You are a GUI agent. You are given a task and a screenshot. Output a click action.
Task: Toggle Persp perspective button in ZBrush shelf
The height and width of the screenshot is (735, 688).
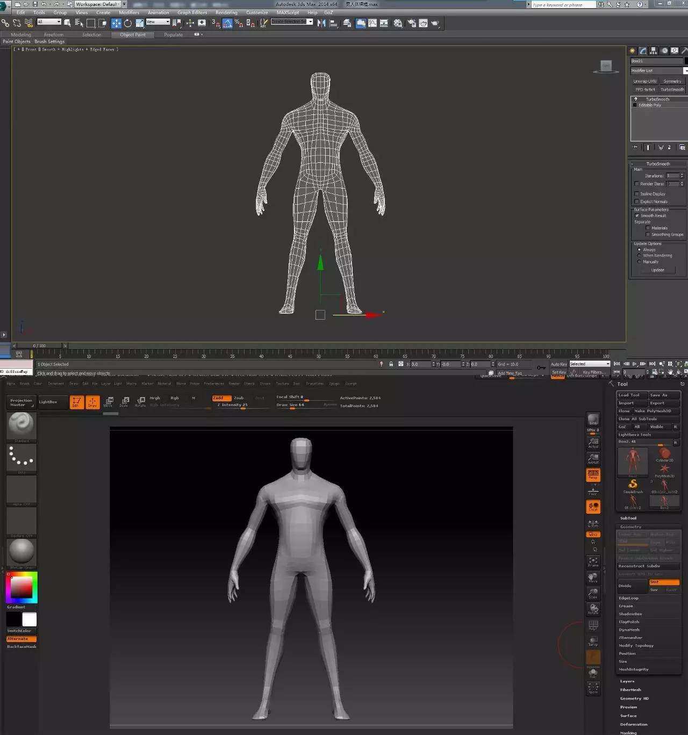pyautogui.click(x=593, y=474)
